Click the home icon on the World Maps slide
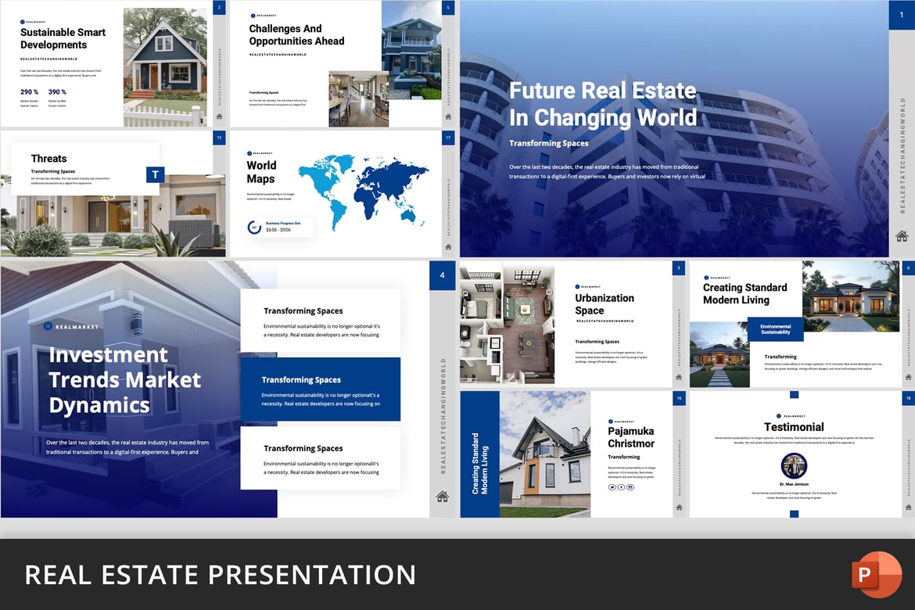Image resolution: width=915 pixels, height=610 pixels. tap(448, 247)
